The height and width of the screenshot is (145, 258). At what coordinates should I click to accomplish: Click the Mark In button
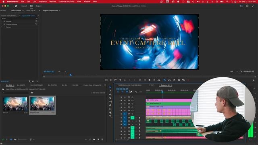point(130,80)
